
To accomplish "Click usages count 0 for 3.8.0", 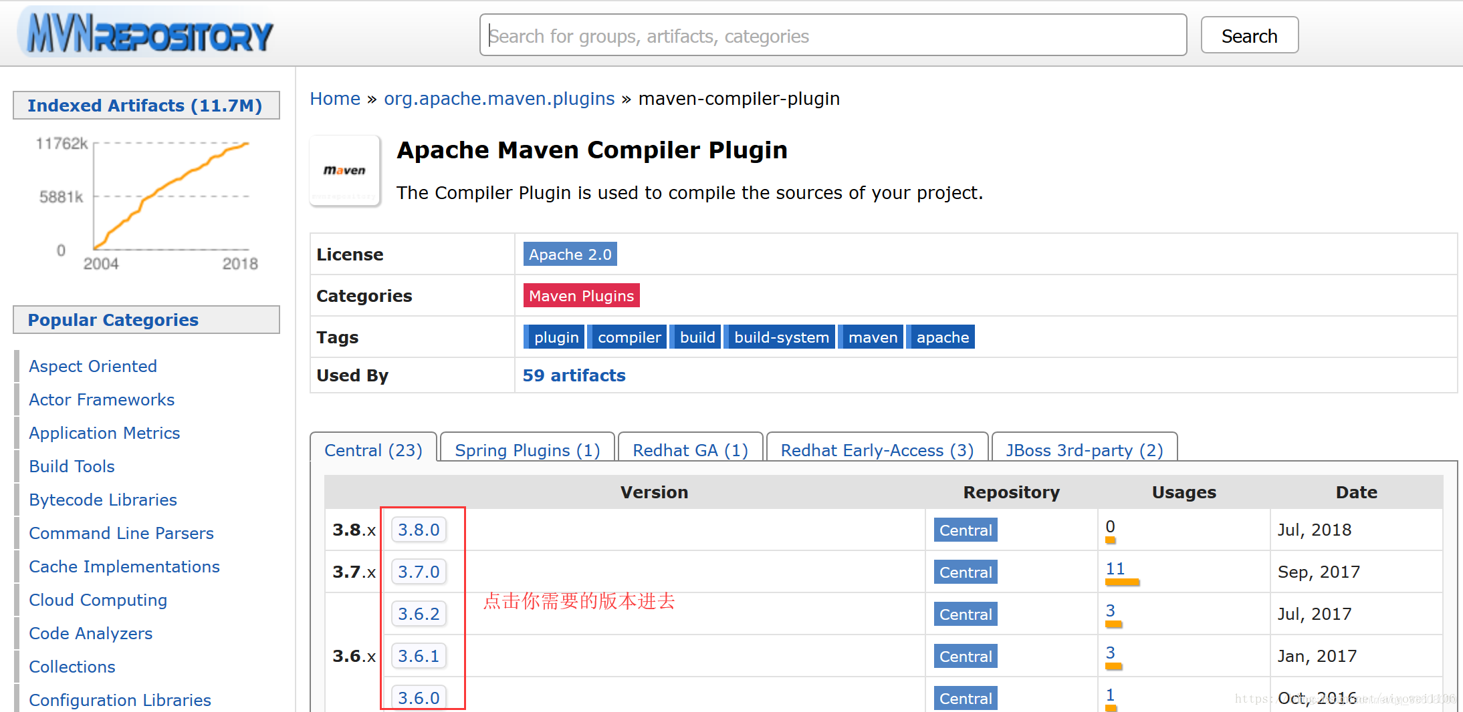I will click(x=1110, y=527).
